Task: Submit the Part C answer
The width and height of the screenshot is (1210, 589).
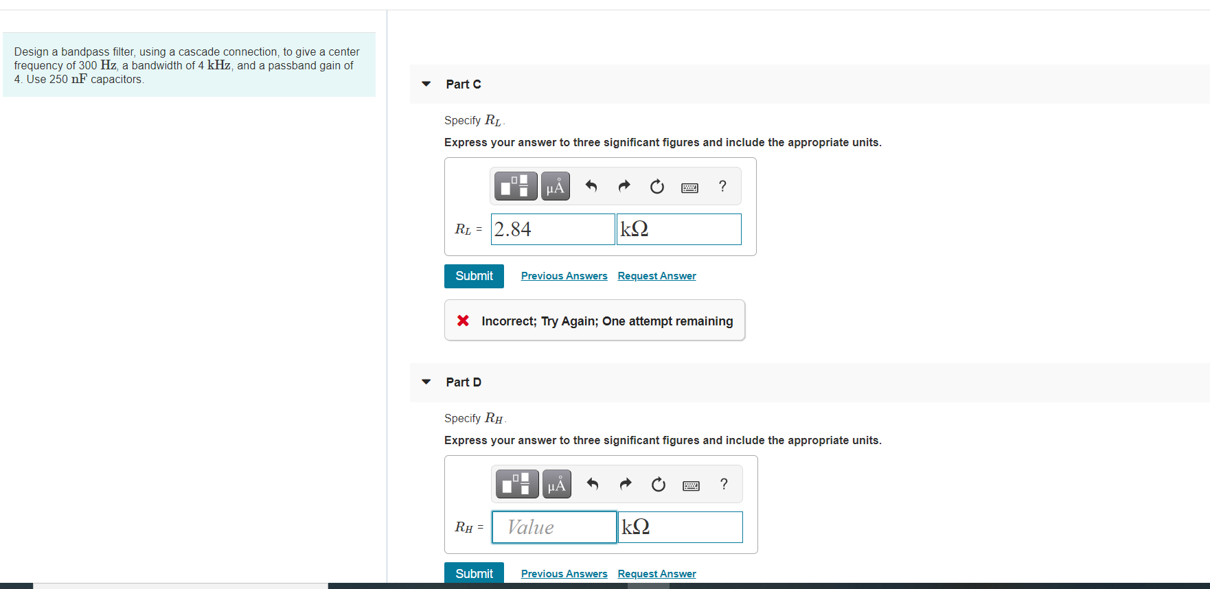Action: pos(474,276)
